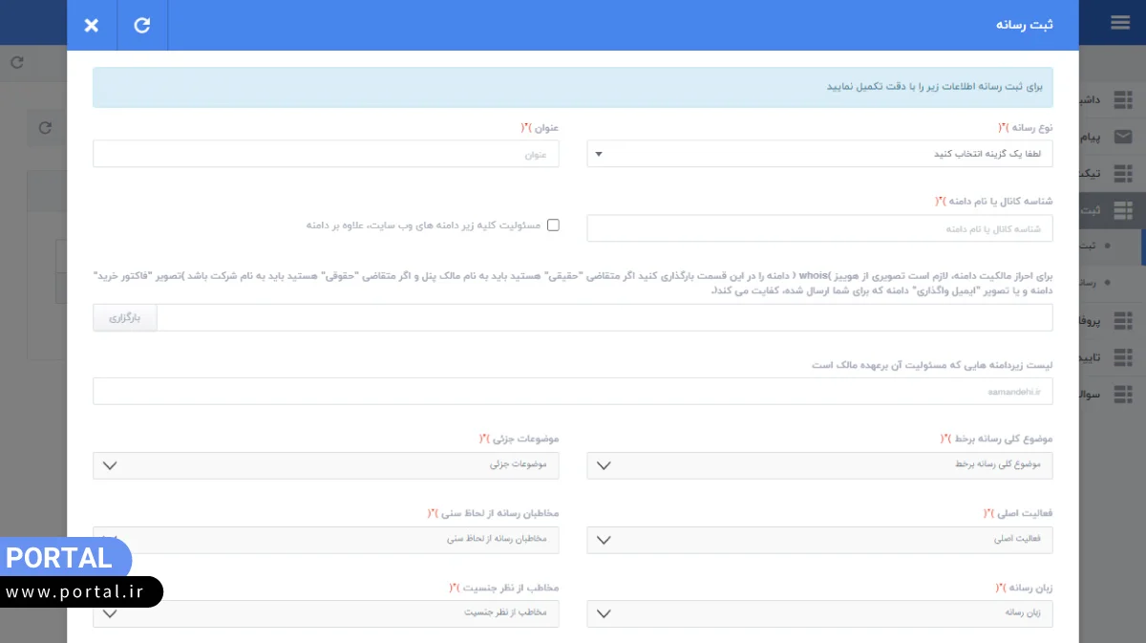Click the refresh icon in the blue header
The width and height of the screenshot is (1146, 643).
point(141,25)
